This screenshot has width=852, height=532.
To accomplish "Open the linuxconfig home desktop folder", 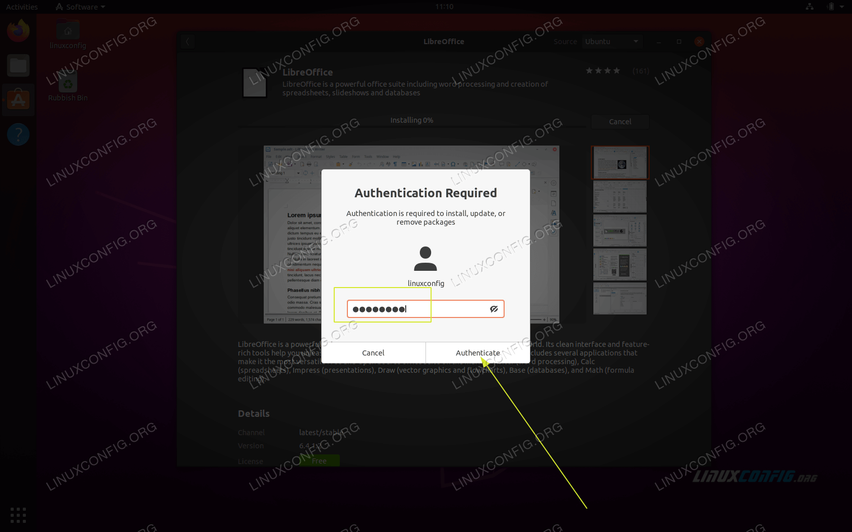I will (68, 34).
